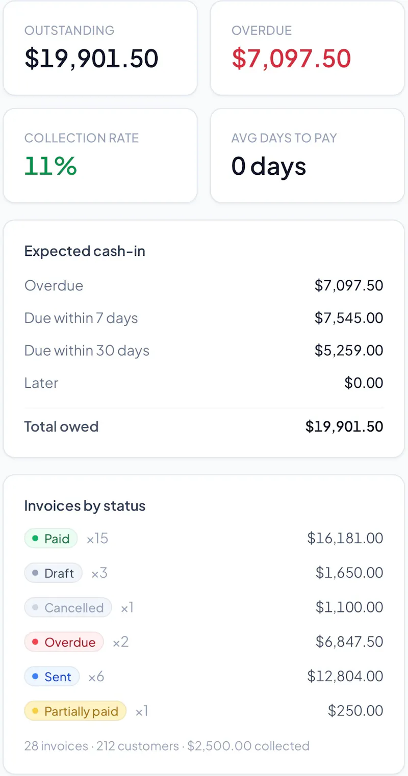Click the Invoices by status heading
Viewport: 408px width, 776px height.
85,506
